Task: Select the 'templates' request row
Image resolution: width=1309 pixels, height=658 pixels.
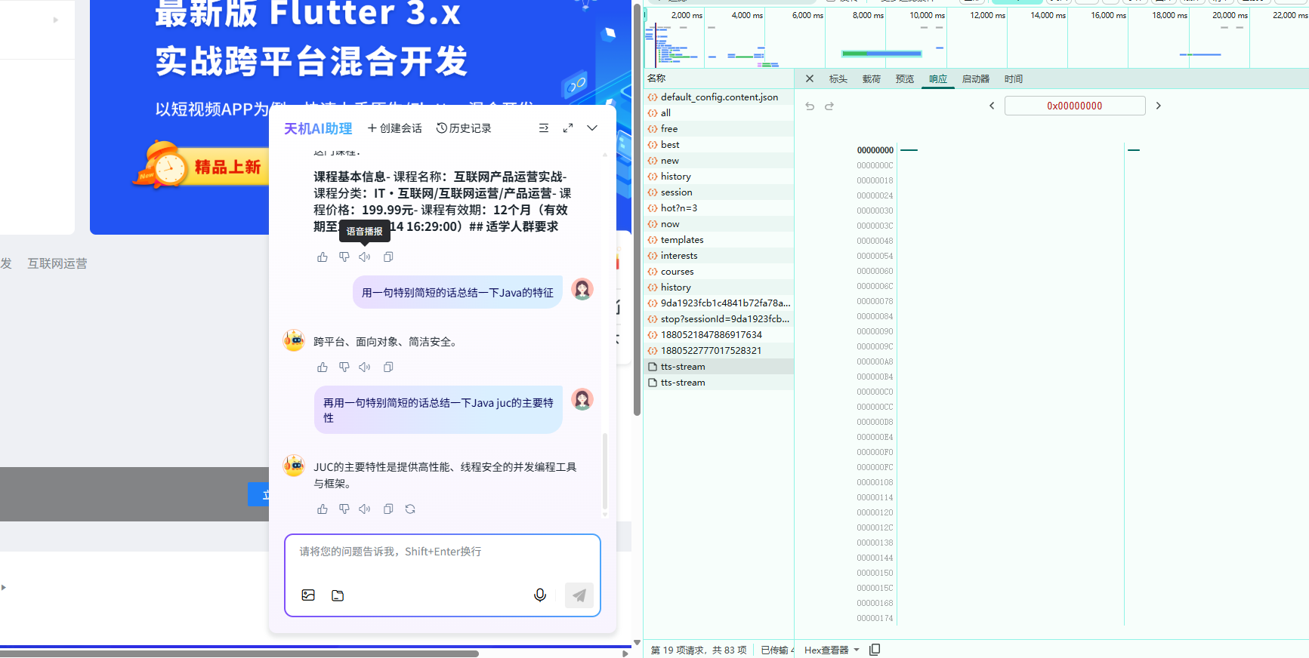Action: click(718, 240)
